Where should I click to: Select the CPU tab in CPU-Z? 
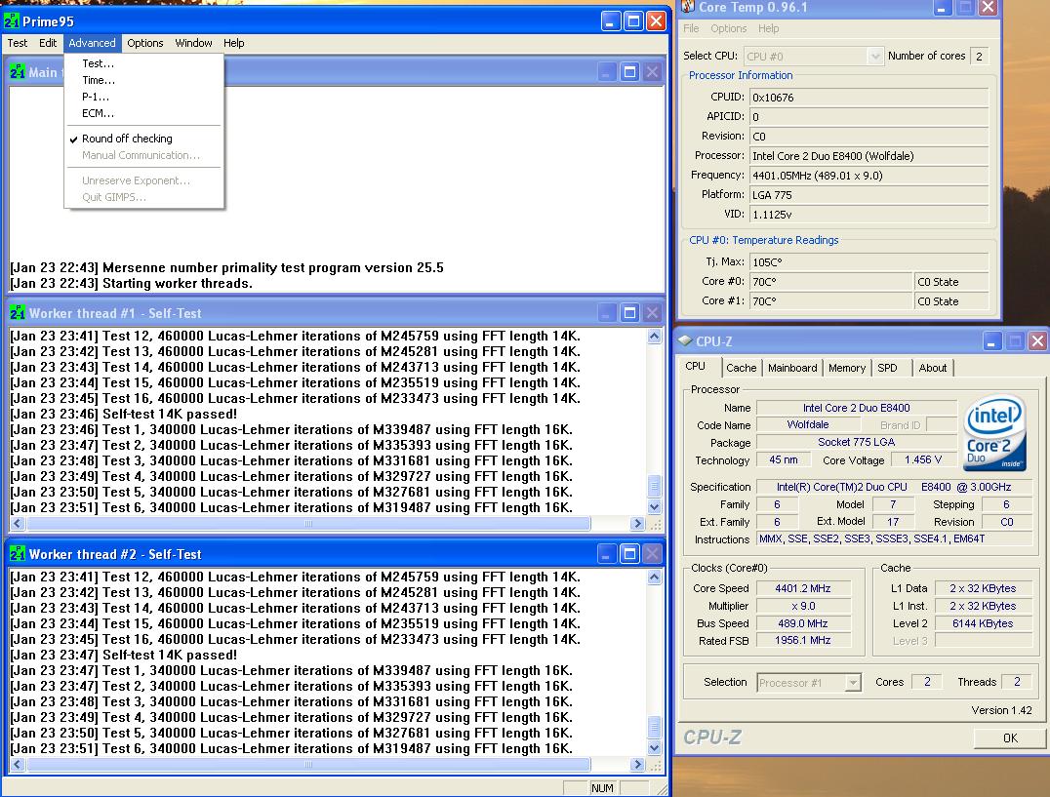697,367
